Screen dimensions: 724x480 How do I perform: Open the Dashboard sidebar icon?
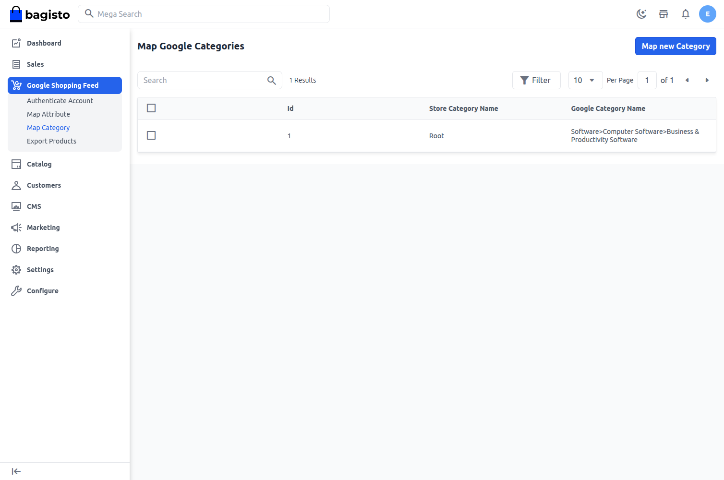(16, 43)
